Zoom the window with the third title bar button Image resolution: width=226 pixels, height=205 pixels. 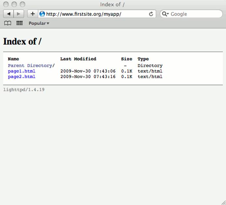(x=22, y=5)
